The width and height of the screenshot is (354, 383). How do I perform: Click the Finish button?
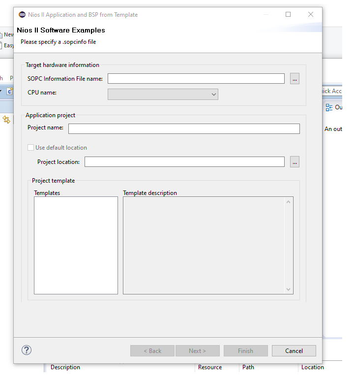pyautogui.click(x=246, y=351)
